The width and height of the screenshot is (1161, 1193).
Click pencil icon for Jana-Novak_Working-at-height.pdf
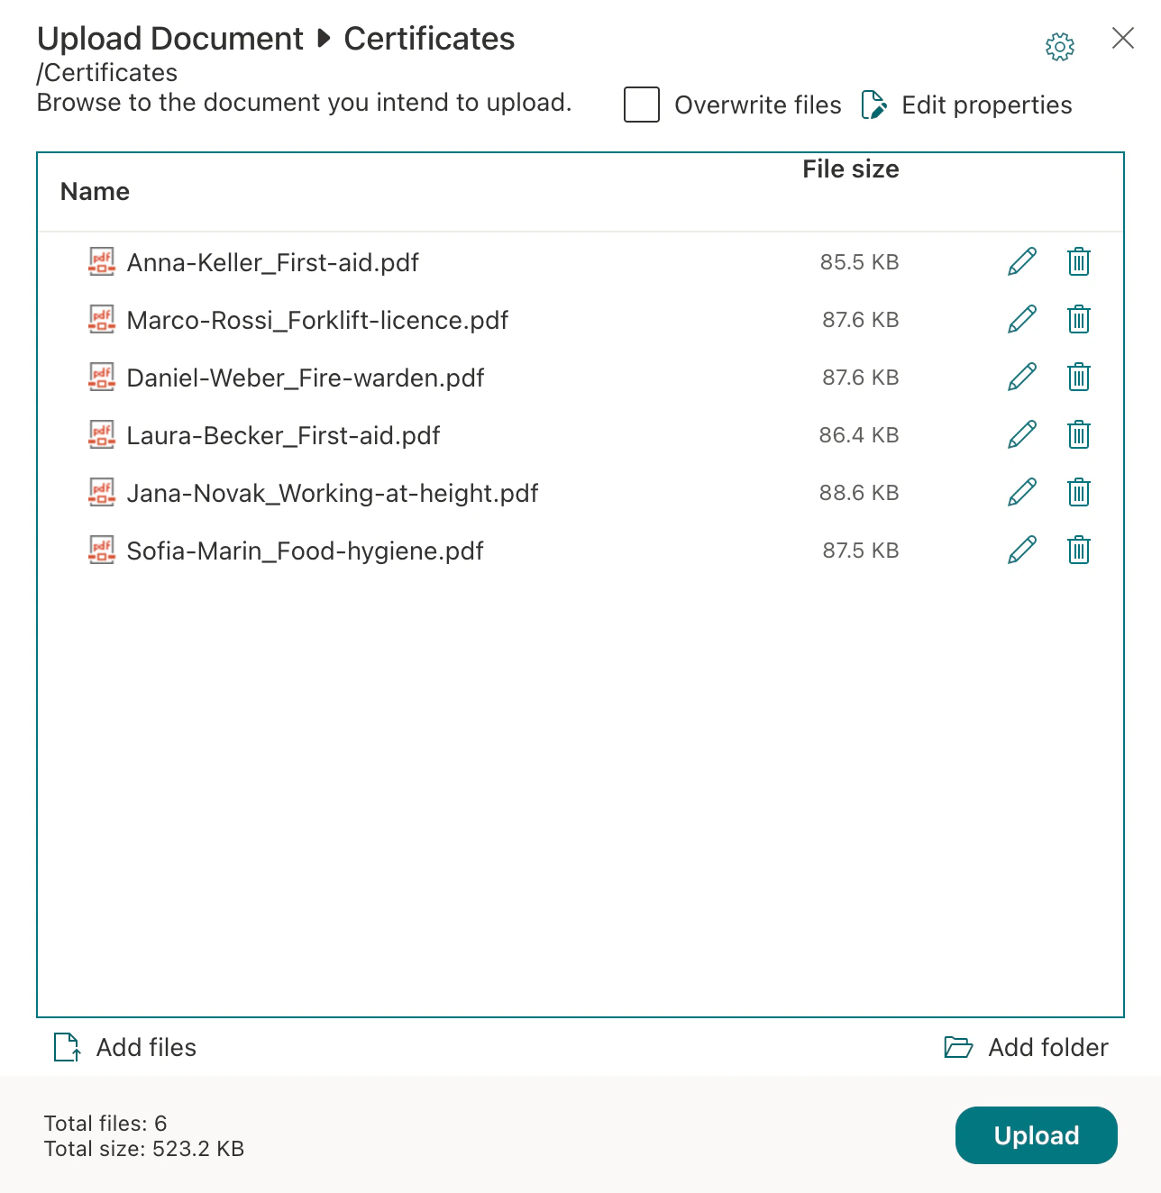pos(1022,493)
